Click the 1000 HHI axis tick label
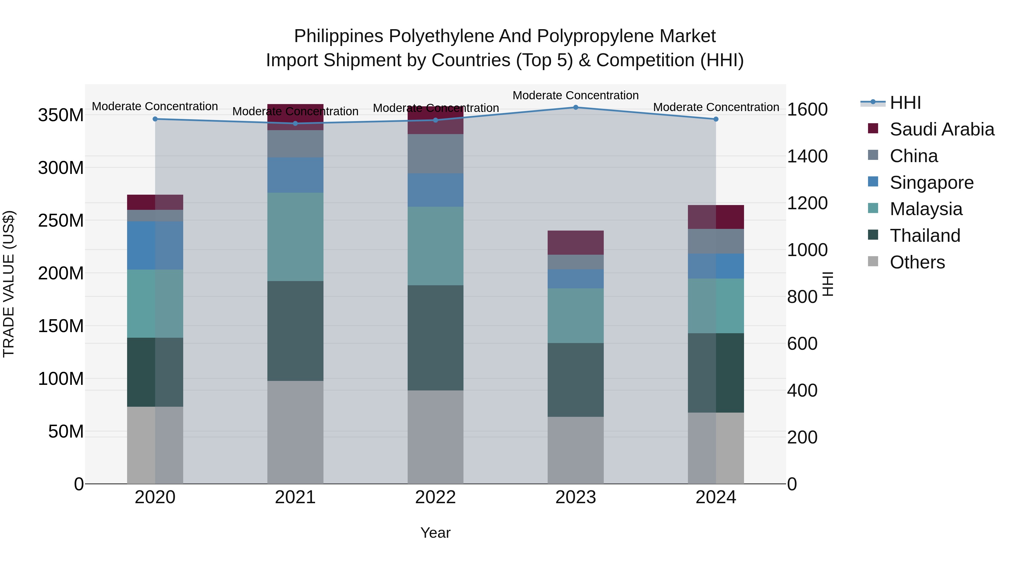Image resolution: width=1010 pixels, height=568 pixels. point(807,250)
